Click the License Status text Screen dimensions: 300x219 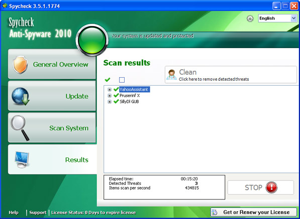pyautogui.click(x=93, y=212)
